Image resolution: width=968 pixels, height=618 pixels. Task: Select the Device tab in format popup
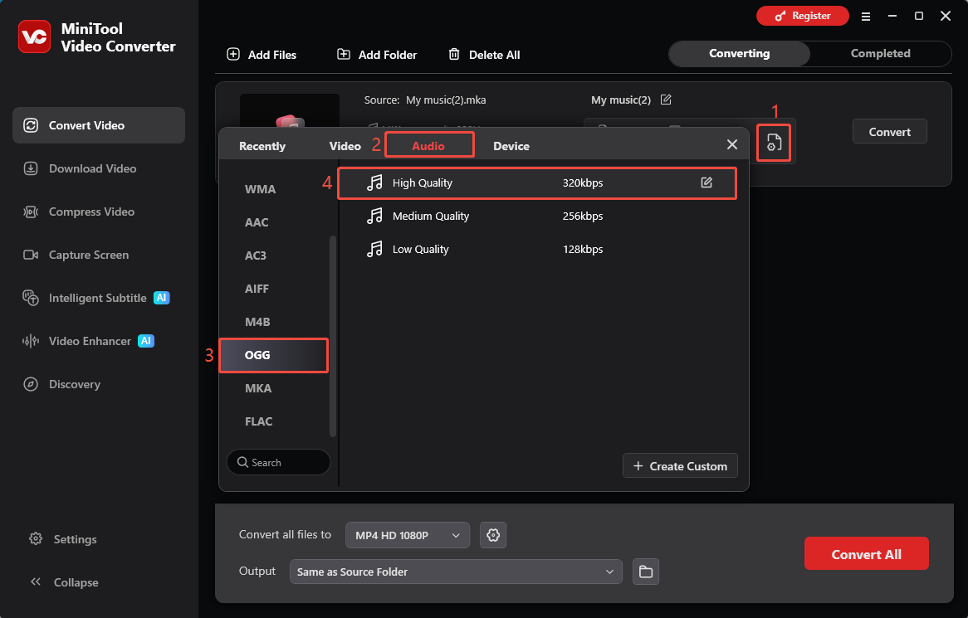pyautogui.click(x=511, y=146)
